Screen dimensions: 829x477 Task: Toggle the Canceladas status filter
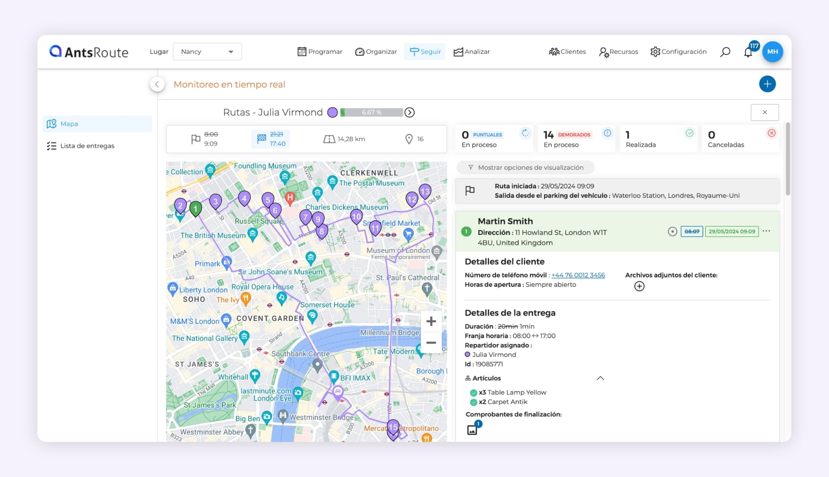(740, 139)
